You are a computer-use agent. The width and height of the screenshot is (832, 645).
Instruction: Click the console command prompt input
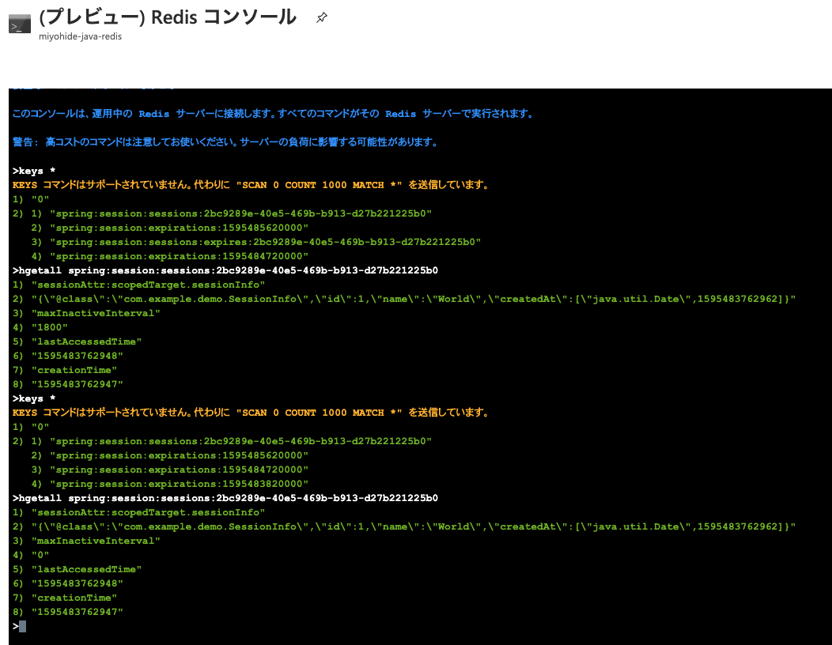point(22,627)
